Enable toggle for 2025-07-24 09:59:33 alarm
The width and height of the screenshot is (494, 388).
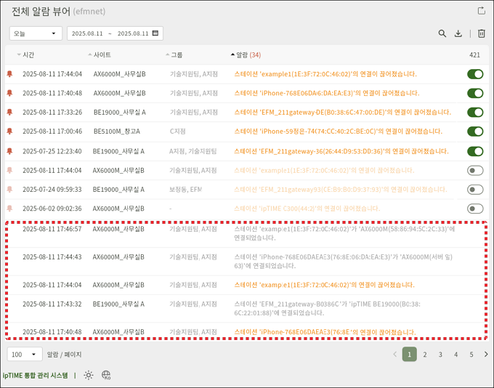pyautogui.click(x=475, y=190)
